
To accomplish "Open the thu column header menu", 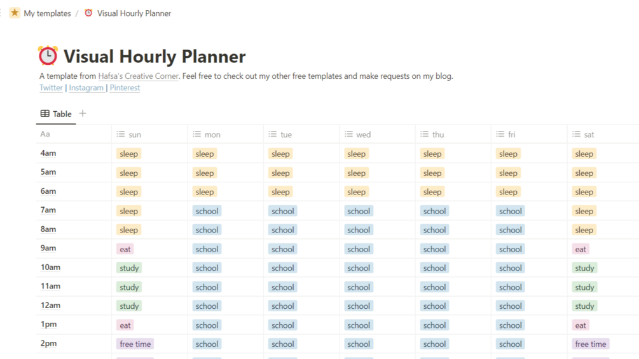I will coord(438,135).
